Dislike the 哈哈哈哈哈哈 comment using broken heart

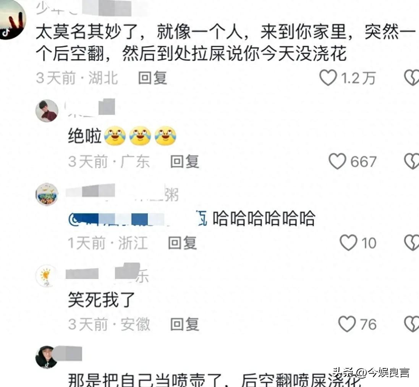(411, 243)
